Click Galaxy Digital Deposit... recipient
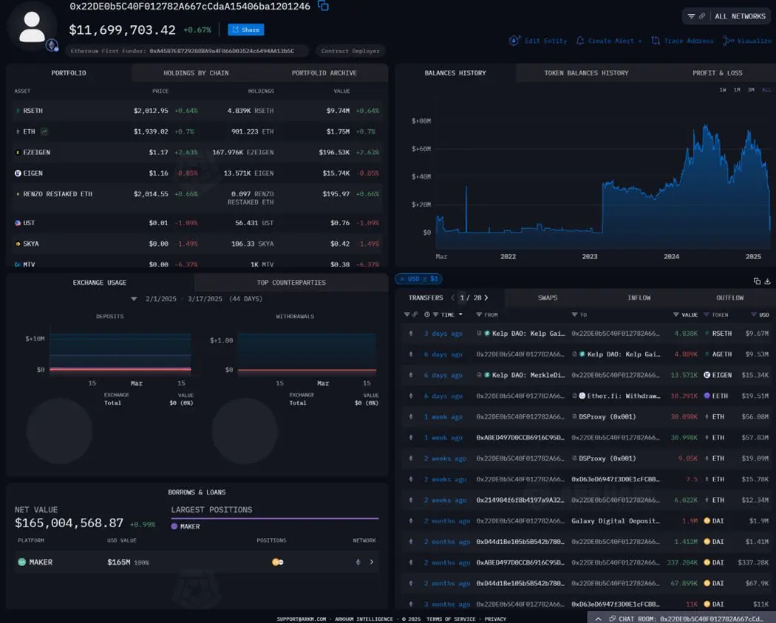This screenshot has height=623, width=776. pyautogui.click(x=615, y=521)
